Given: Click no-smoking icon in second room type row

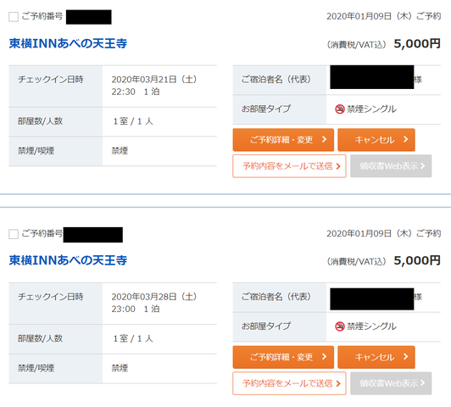Looking at the screenshot, I should click(340, 326).
